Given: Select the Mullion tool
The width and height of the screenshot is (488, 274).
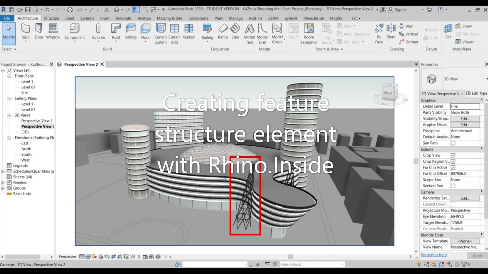Looking at the screenshot, I should click(x=189, y=32).
